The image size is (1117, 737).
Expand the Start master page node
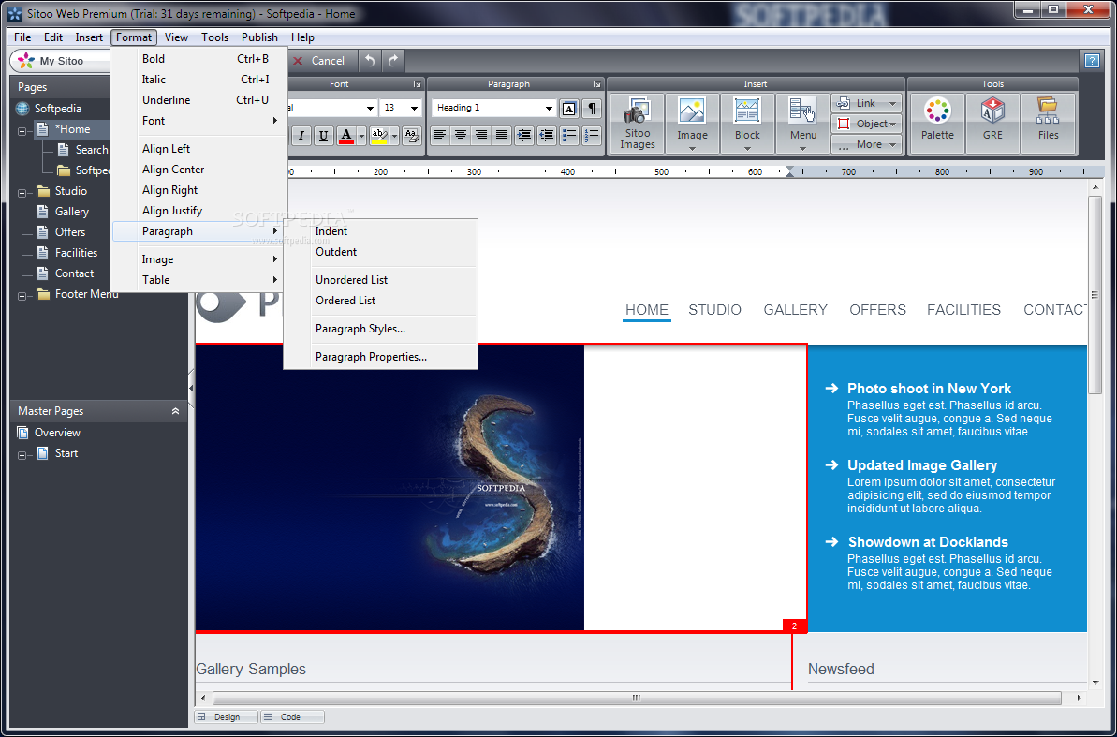tap(22, 455)
